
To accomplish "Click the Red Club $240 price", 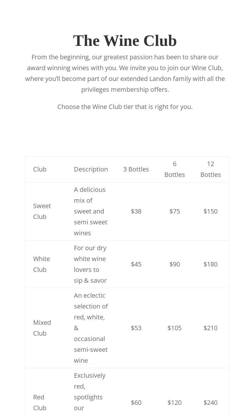I will pyautogui.click(x=211, y=403).
